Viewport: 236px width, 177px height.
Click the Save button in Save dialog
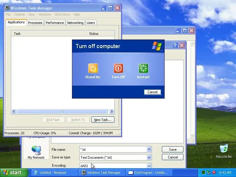(x=173, y=150)
